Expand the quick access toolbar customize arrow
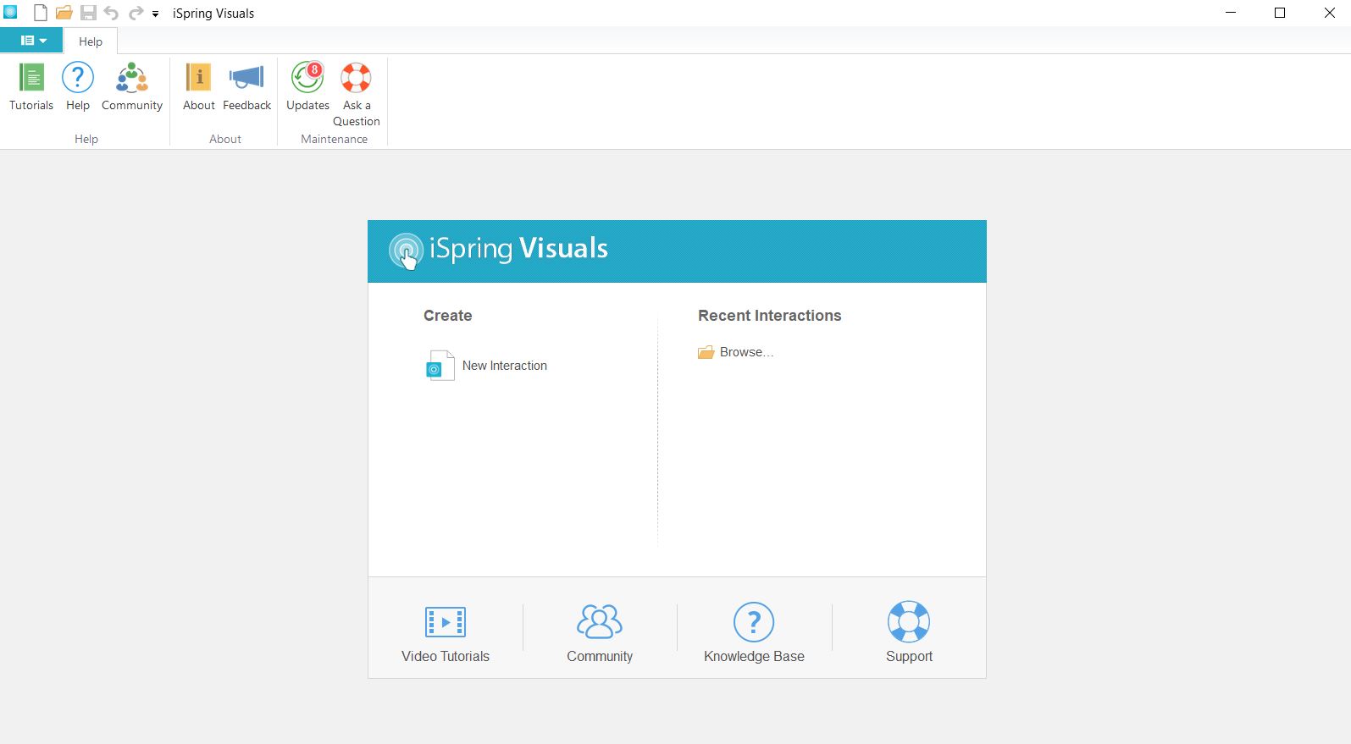This screenshot has width=1351, height=744. 156,14
